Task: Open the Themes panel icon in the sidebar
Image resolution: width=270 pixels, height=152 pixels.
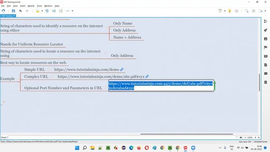Action: (x=265, y=56)
